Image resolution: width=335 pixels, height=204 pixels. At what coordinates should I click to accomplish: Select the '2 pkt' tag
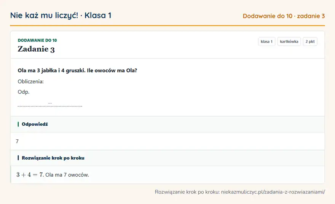pos(310,41)
